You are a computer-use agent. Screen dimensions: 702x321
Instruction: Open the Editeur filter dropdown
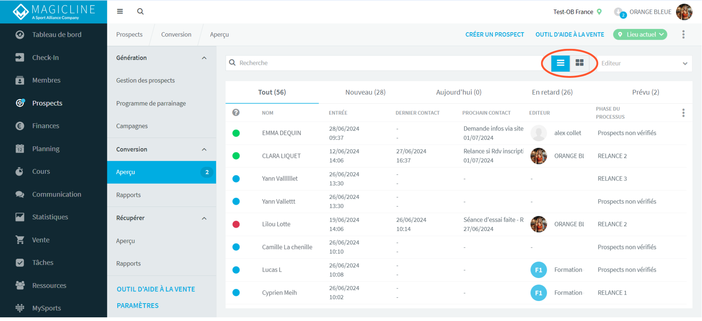click(x=644, y=63)
